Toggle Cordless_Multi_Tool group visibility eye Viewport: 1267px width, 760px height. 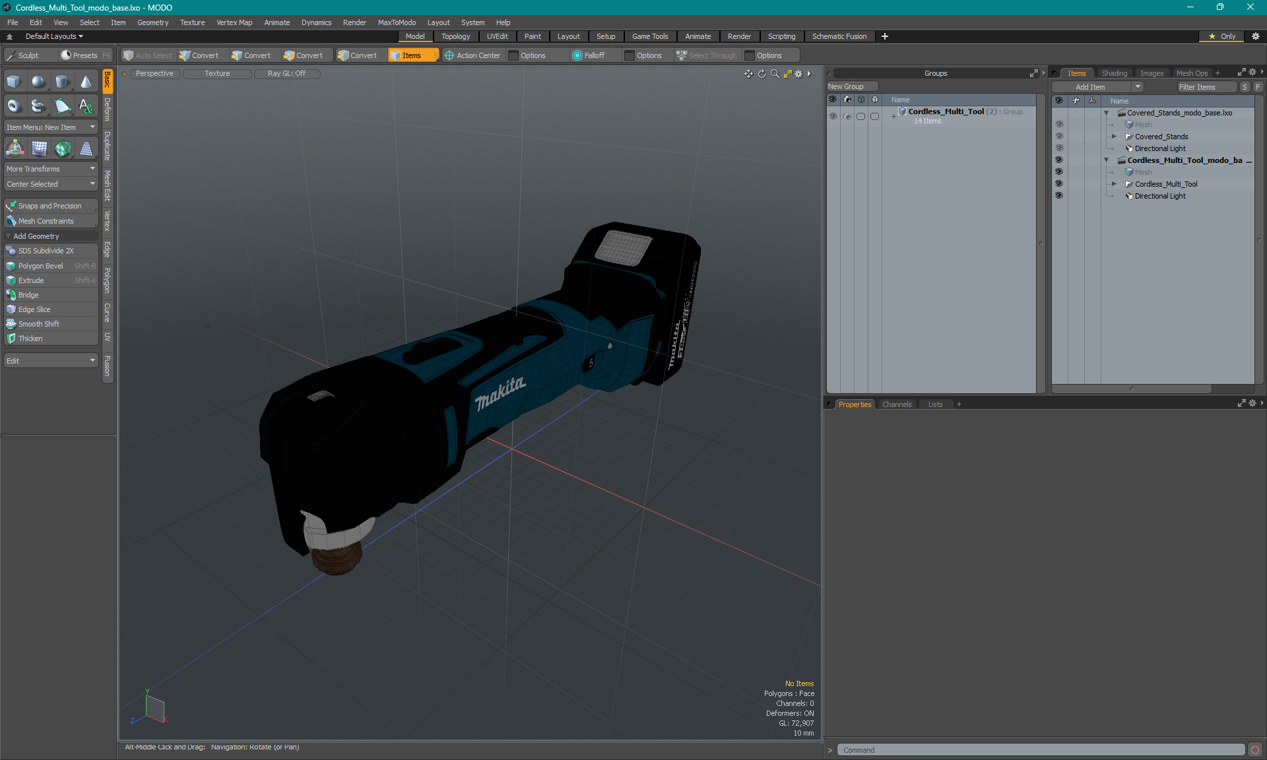coord(833,116)
